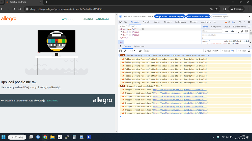The width and height of the screenshot is (252, 141).
Task: Switch to Console tab in main toolbar
Action: (146, 22)
